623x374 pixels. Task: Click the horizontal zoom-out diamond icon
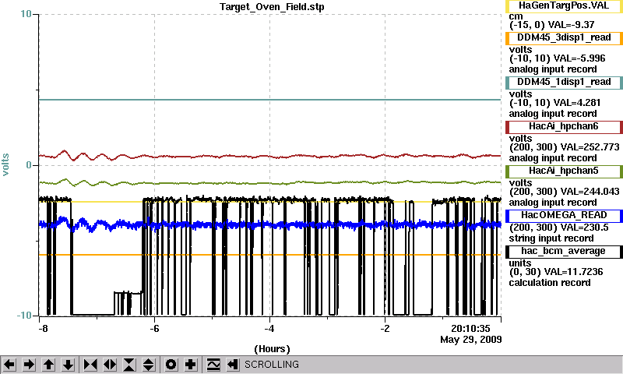tap(110, 365)
